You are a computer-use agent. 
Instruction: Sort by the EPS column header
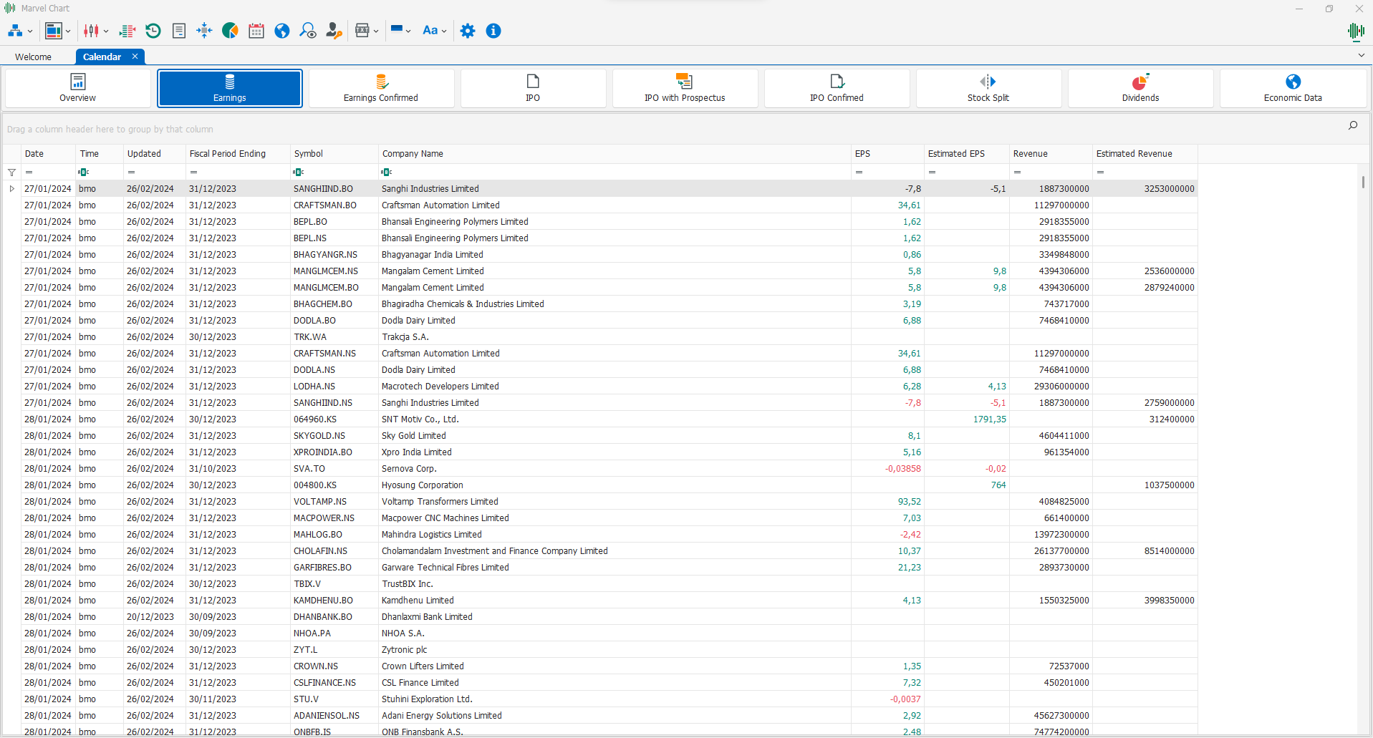click(887, 154)
